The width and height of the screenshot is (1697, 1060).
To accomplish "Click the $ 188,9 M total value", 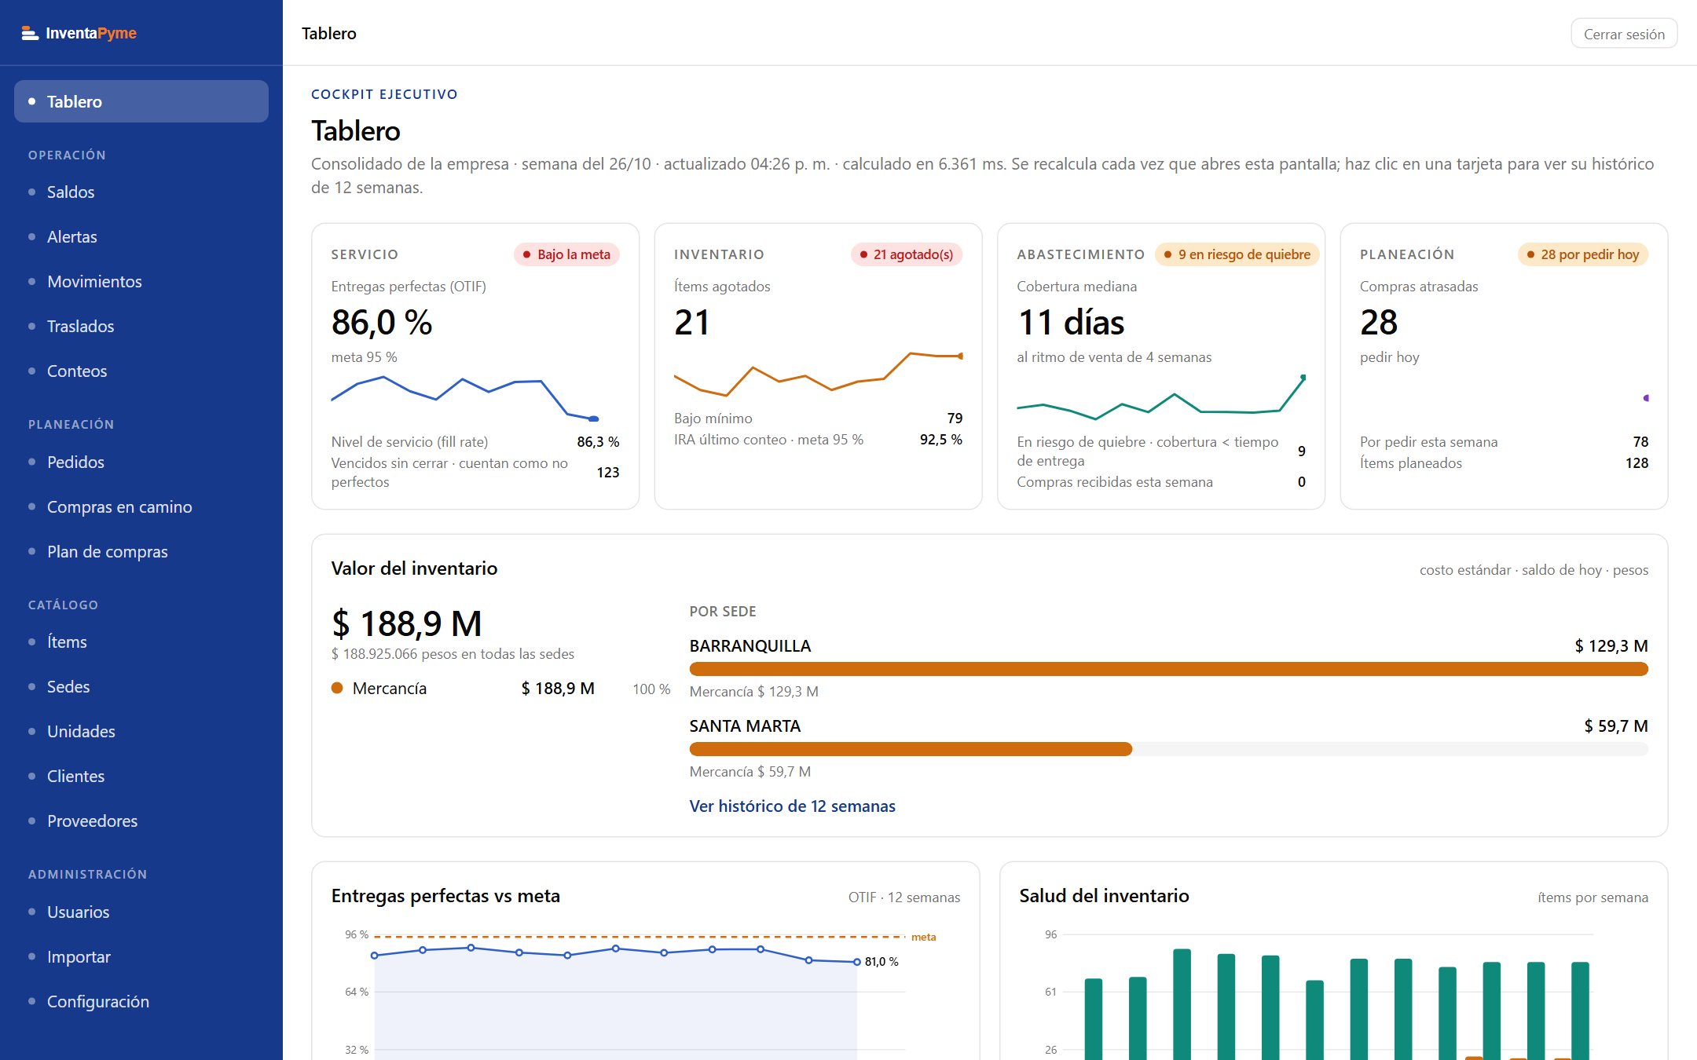I will coord(406,623).
